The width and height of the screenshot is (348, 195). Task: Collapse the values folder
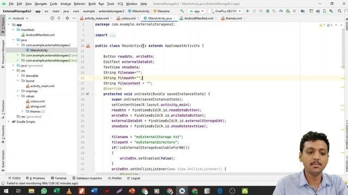tap(18, 96)
